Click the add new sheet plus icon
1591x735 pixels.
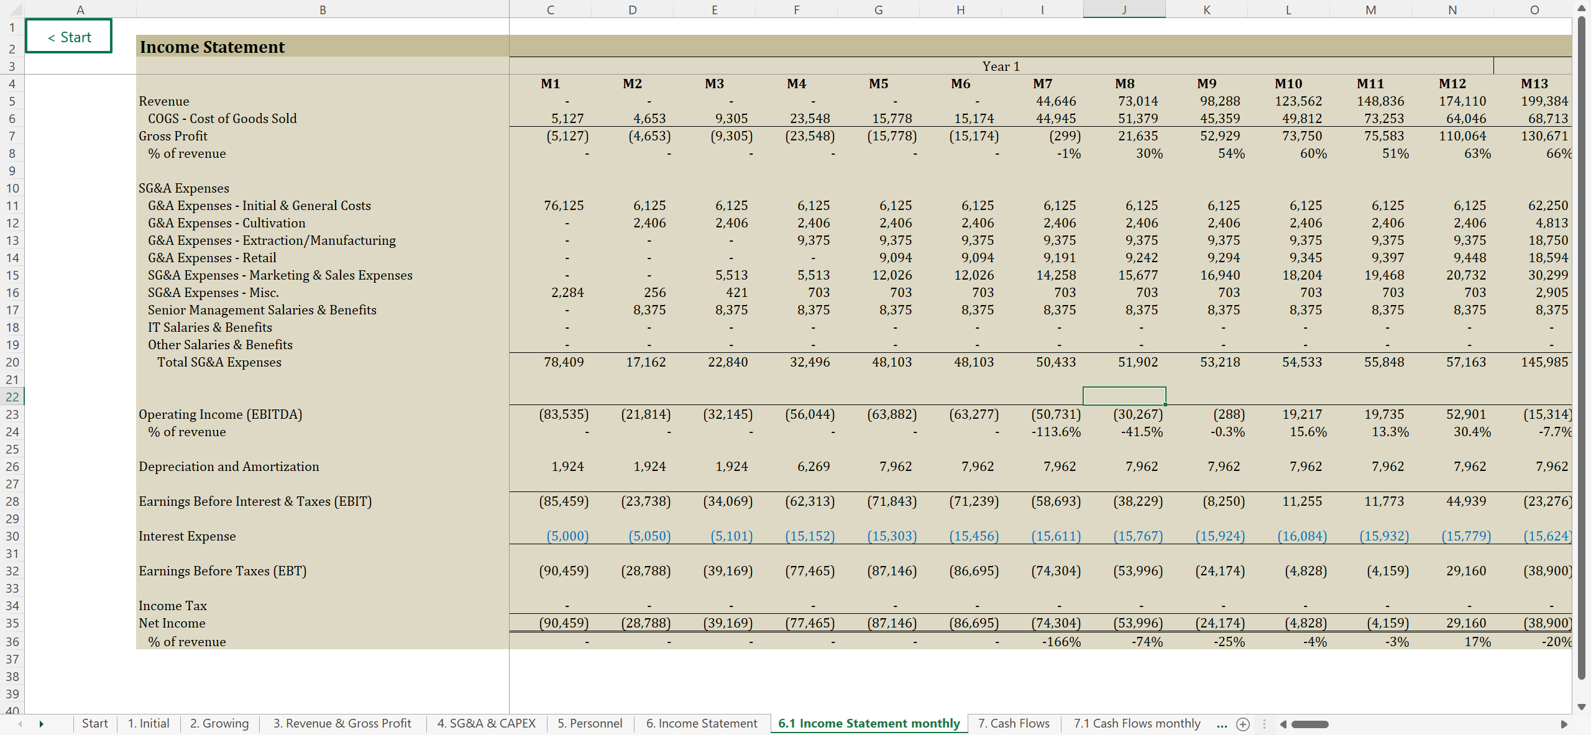(1243, 724)
